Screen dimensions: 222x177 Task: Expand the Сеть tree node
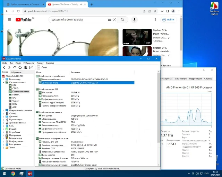[x=4, y=126]
